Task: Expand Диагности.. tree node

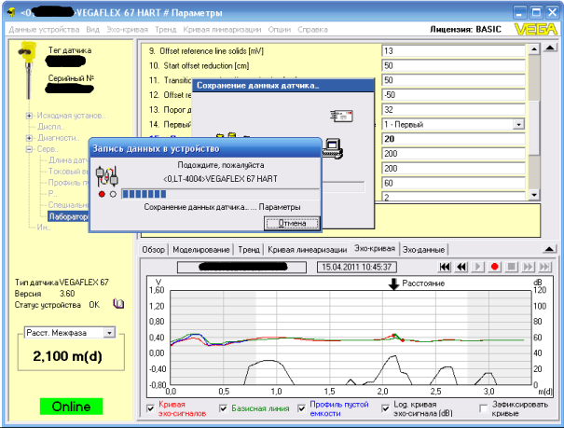Action: [29, 138]
